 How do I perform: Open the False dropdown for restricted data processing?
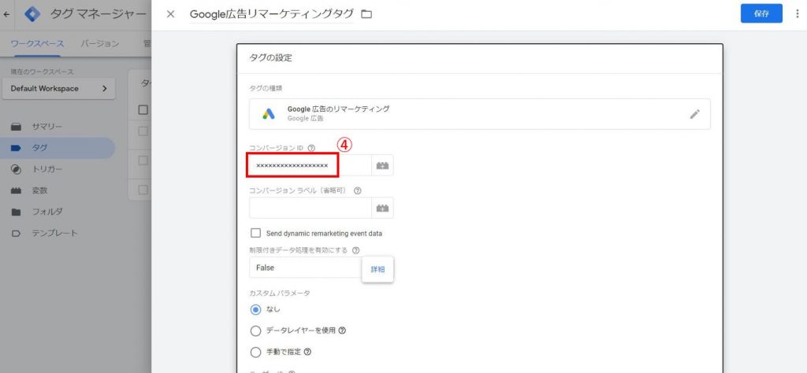tap(306, 268)
